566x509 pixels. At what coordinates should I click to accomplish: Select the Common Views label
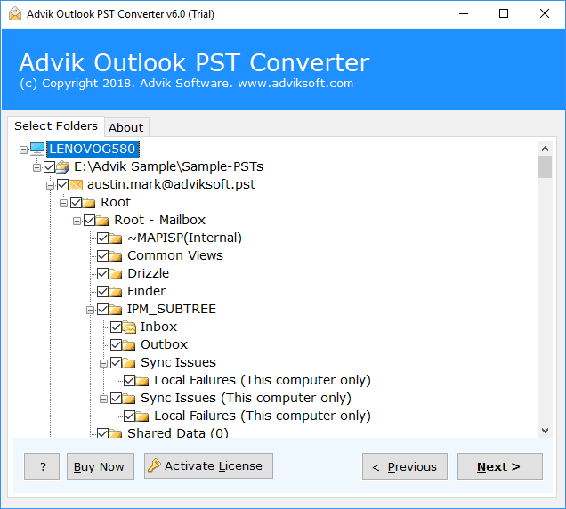175,256
